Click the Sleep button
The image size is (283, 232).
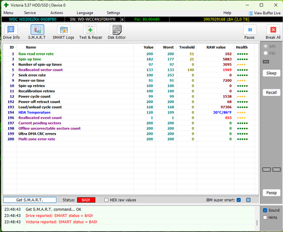(x=271, y=73)
